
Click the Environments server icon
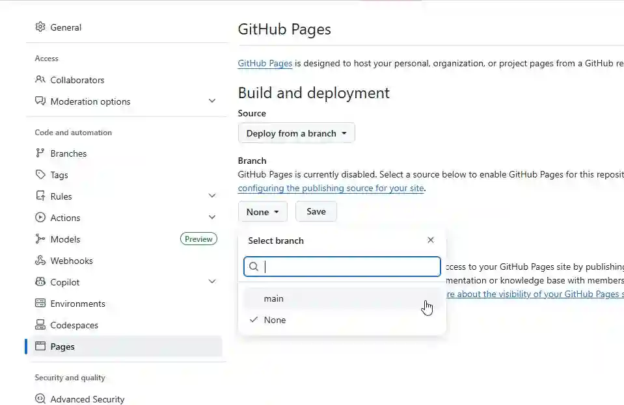[x=40, y=303]
